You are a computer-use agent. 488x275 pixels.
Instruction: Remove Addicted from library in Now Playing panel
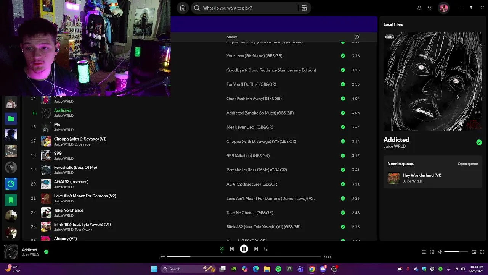(x=479, y=142)
